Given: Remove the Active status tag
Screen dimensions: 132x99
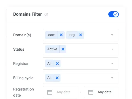Looking at the screenshot, I should tap(63, 49).
